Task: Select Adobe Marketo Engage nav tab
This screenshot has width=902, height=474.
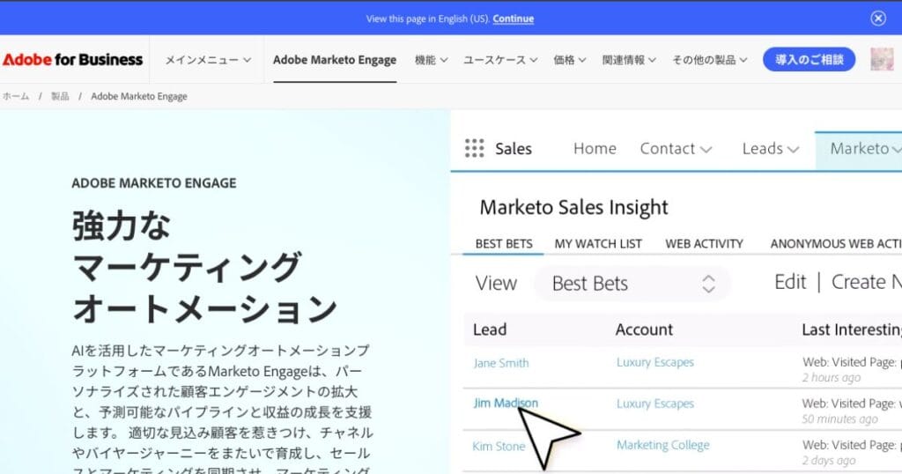Action: 335,60
